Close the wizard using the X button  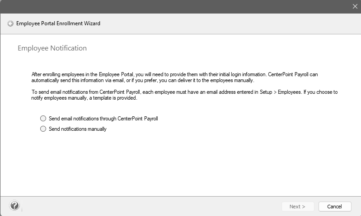tap(355, 6)
